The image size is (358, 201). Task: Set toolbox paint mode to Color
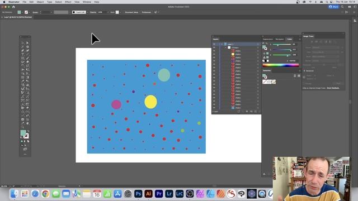(22, 141)
